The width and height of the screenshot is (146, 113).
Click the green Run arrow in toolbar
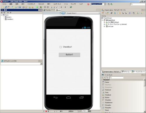(37, 7)
